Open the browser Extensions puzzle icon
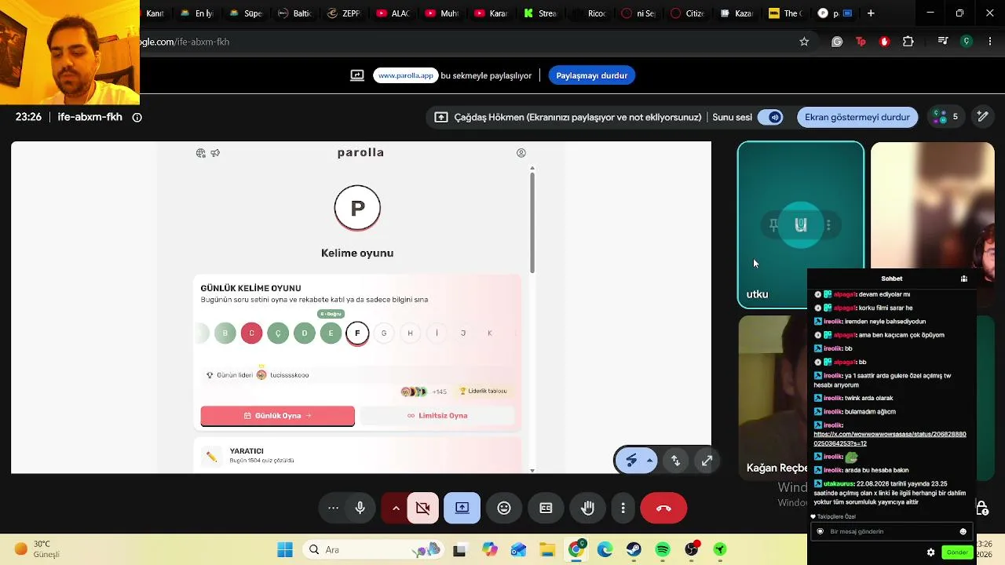This screenshot has width=1005, height=565. (x=908, y=42)
